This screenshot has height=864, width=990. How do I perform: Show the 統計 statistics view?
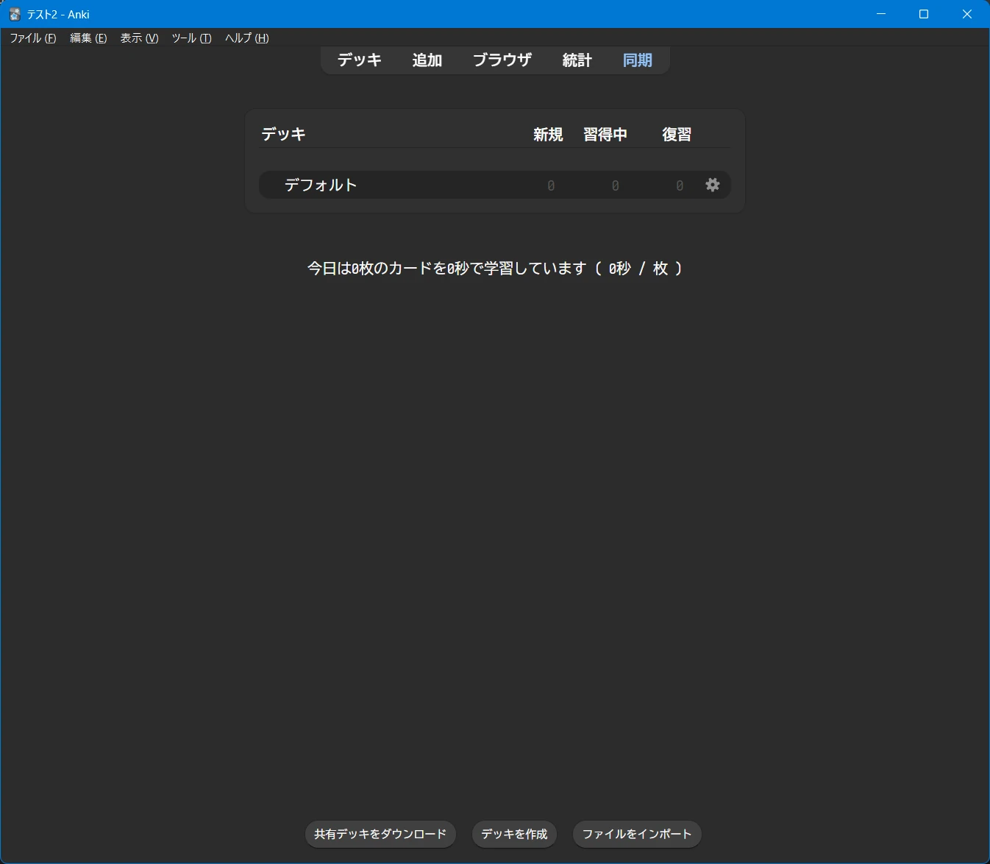tap(577, 60)
